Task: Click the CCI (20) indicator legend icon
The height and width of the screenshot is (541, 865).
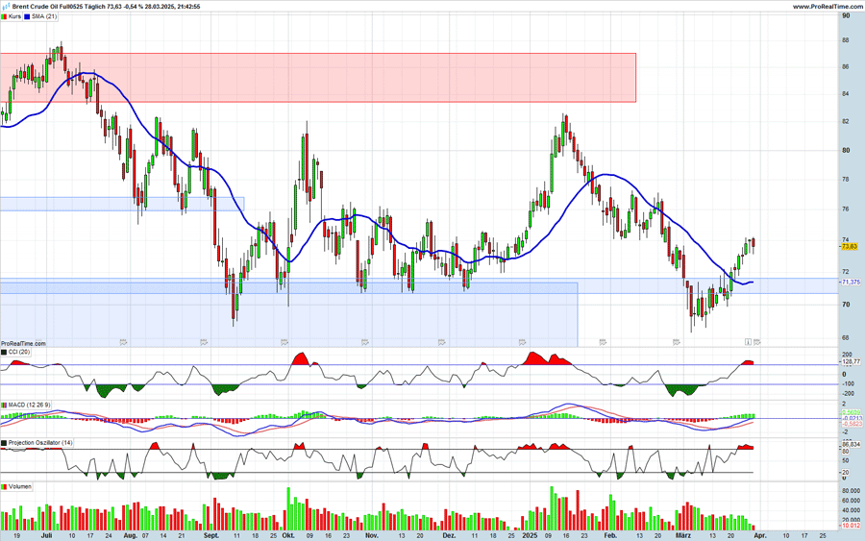Action: [4, 354]
